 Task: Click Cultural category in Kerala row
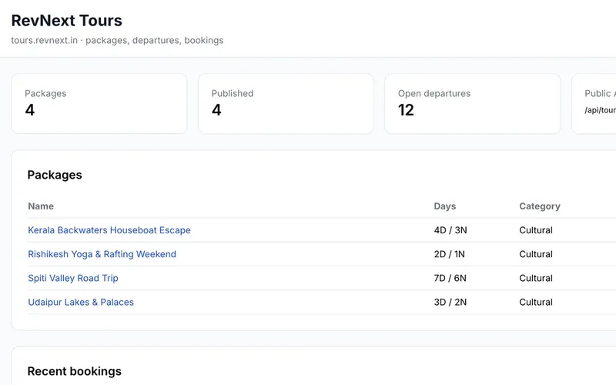536,230
